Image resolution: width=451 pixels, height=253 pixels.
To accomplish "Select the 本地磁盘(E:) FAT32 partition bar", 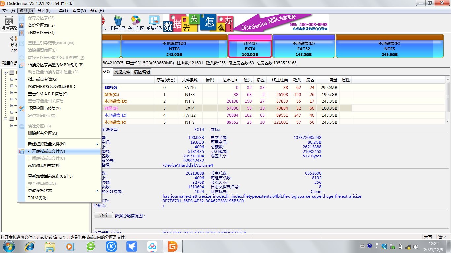I will (304, 46).
